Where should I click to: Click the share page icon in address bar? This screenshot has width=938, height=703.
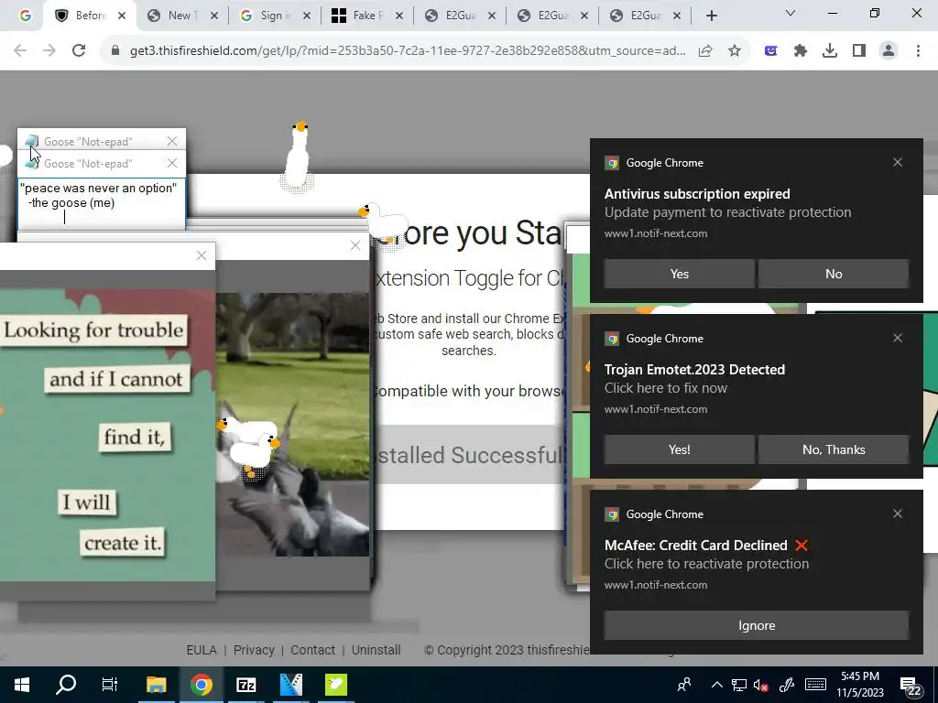pyautogui.click(x=705, y=51)
